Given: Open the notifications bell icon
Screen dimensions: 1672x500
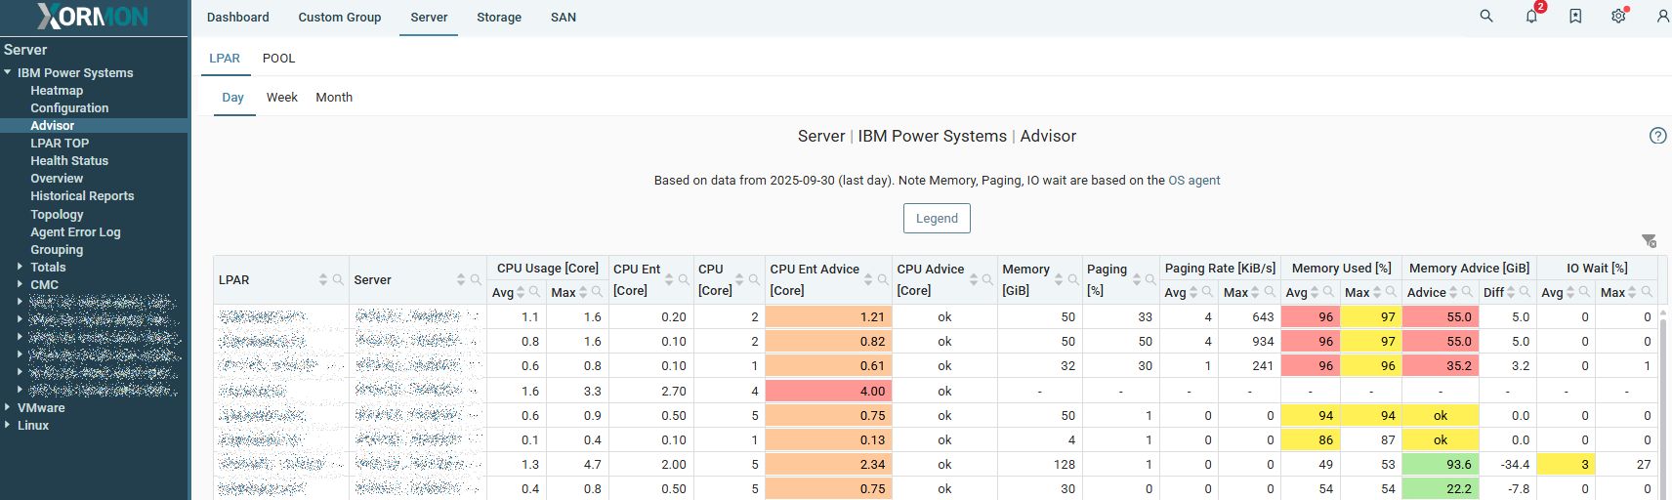Looking at the screenshot, I should [1531, 17].
